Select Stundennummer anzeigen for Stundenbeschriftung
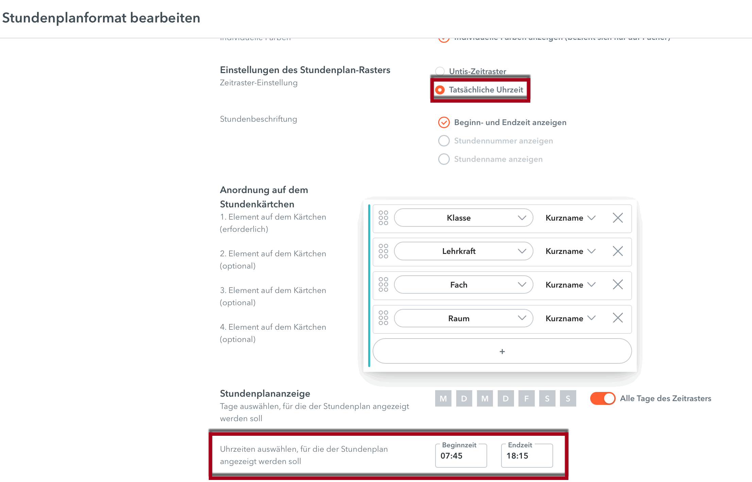752x482 pixels. pyautogui.click(x=444, y=141)
